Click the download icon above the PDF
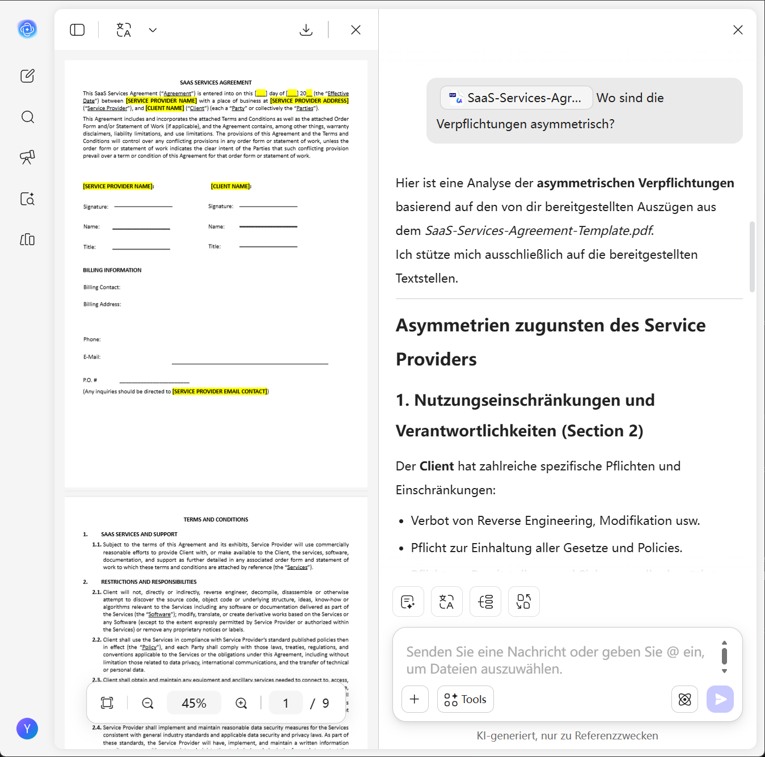The image size is (765, 757). click(x=306, y=29)
